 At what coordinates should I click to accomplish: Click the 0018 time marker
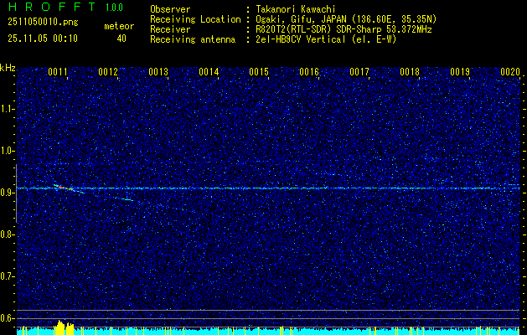pos(410,72)
